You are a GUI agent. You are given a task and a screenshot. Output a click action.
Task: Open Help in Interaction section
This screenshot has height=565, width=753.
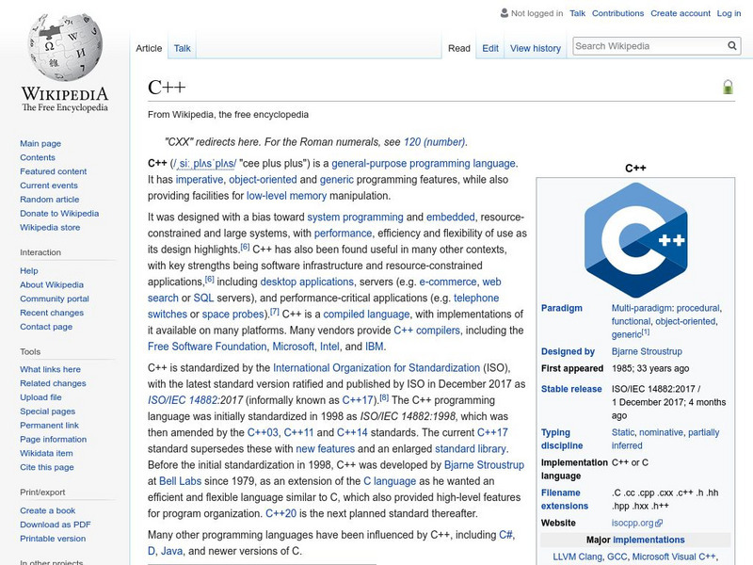(x=29, y=270)
